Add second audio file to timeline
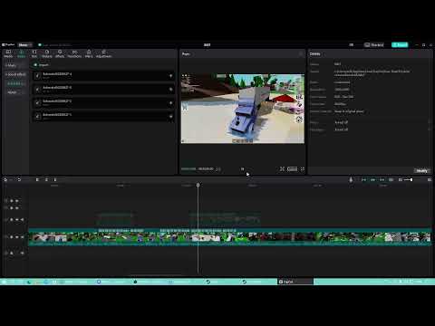The image size is (435, 326). [x=170, y=90]
